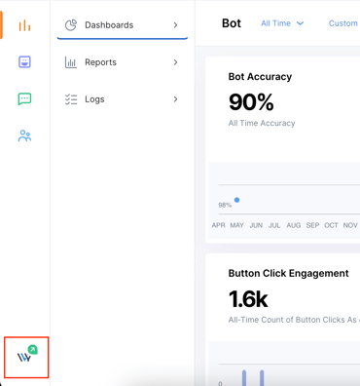Open the green chat bubble sidebar icon
The height and width of the screenshot is (386, 360).
(24, 98)
